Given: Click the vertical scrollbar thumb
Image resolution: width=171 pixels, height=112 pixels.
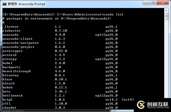Looking at the screenshot, I should (x=166, y=16).
